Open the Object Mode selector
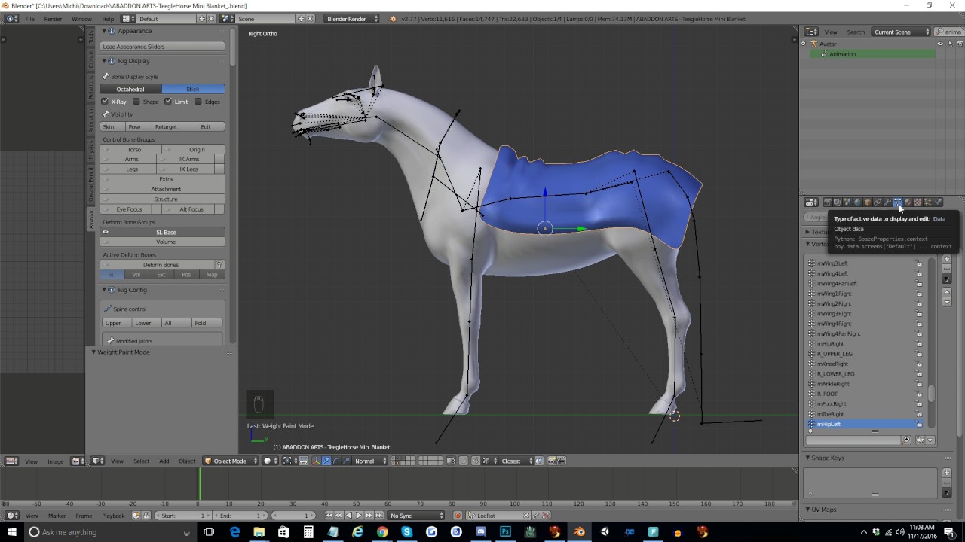This screenshot has width=965, height=542. point(231,461)
